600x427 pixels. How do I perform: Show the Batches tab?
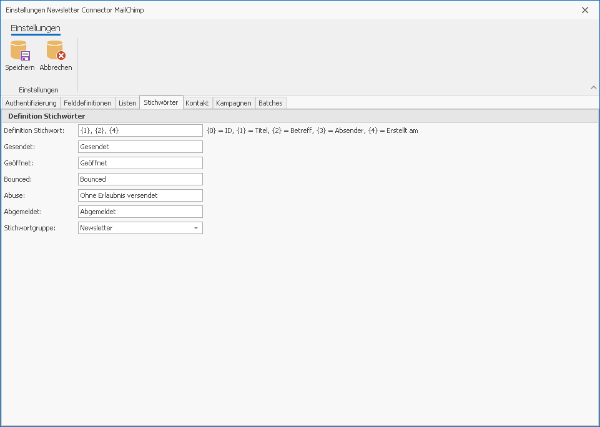[270, 103]
